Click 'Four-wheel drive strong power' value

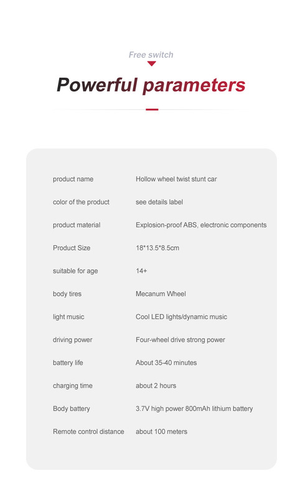click(x=180, y=340)
